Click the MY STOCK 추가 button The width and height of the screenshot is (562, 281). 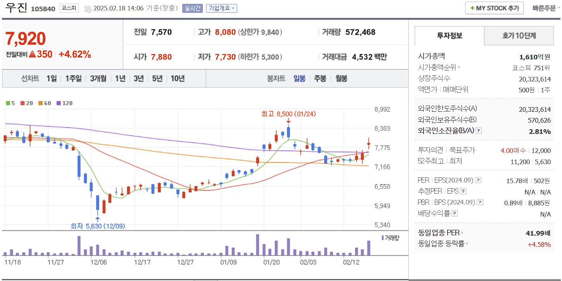(494, 7)
